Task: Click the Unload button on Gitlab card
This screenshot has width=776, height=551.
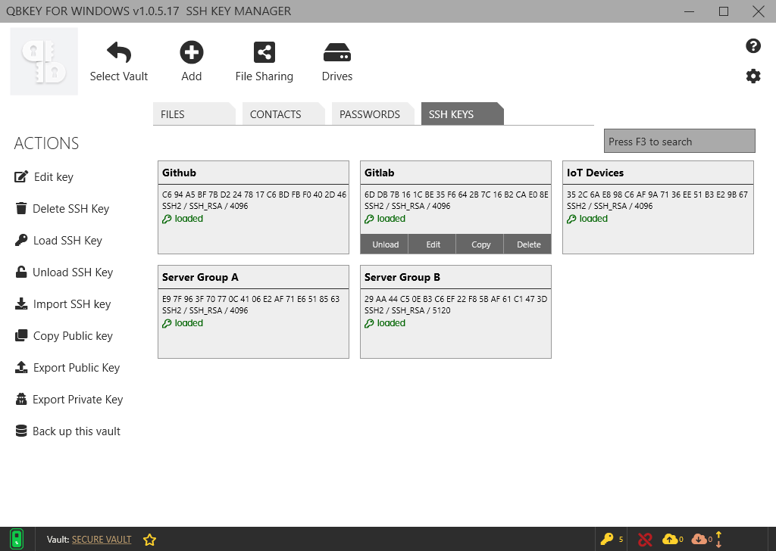Action: [x=384, y=244]
